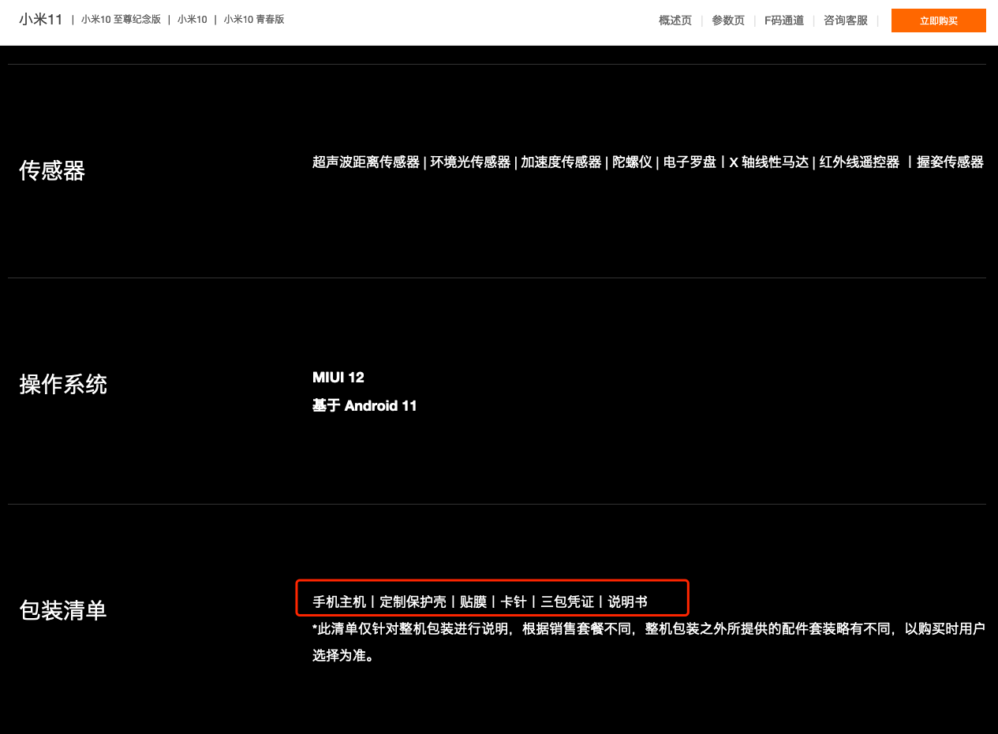Screen dimensions: 998x734
Task: Click 贴膜 in package list
Action: (473, 602)
